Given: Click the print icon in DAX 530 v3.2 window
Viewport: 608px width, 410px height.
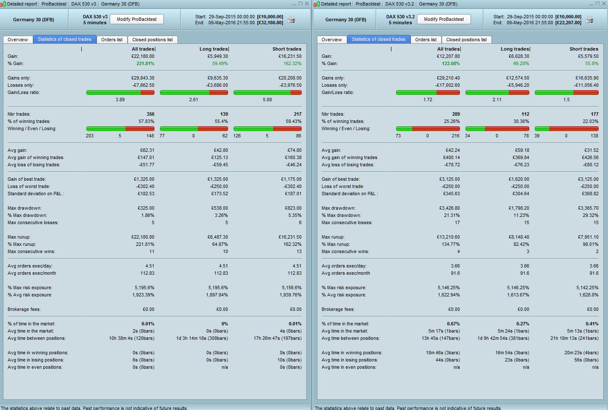Looking at the screenshot, I should point(590,20).
